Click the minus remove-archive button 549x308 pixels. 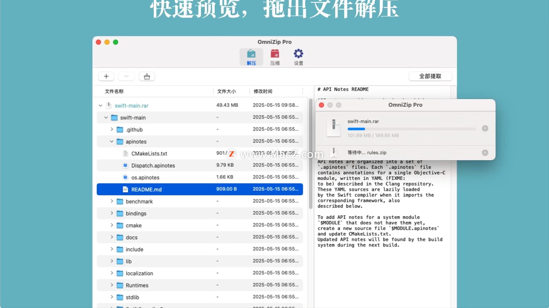click(126, 76)
